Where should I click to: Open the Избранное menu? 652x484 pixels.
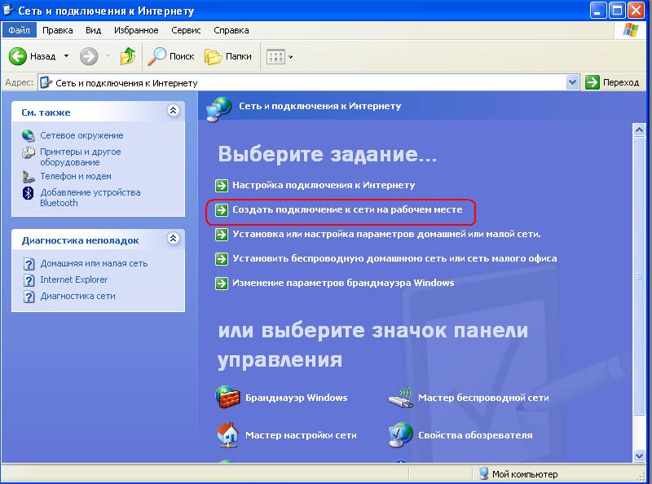click(x=136, y=30)
